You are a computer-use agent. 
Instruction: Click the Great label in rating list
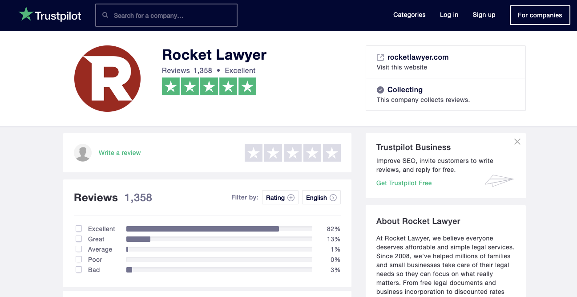(96, 239)
